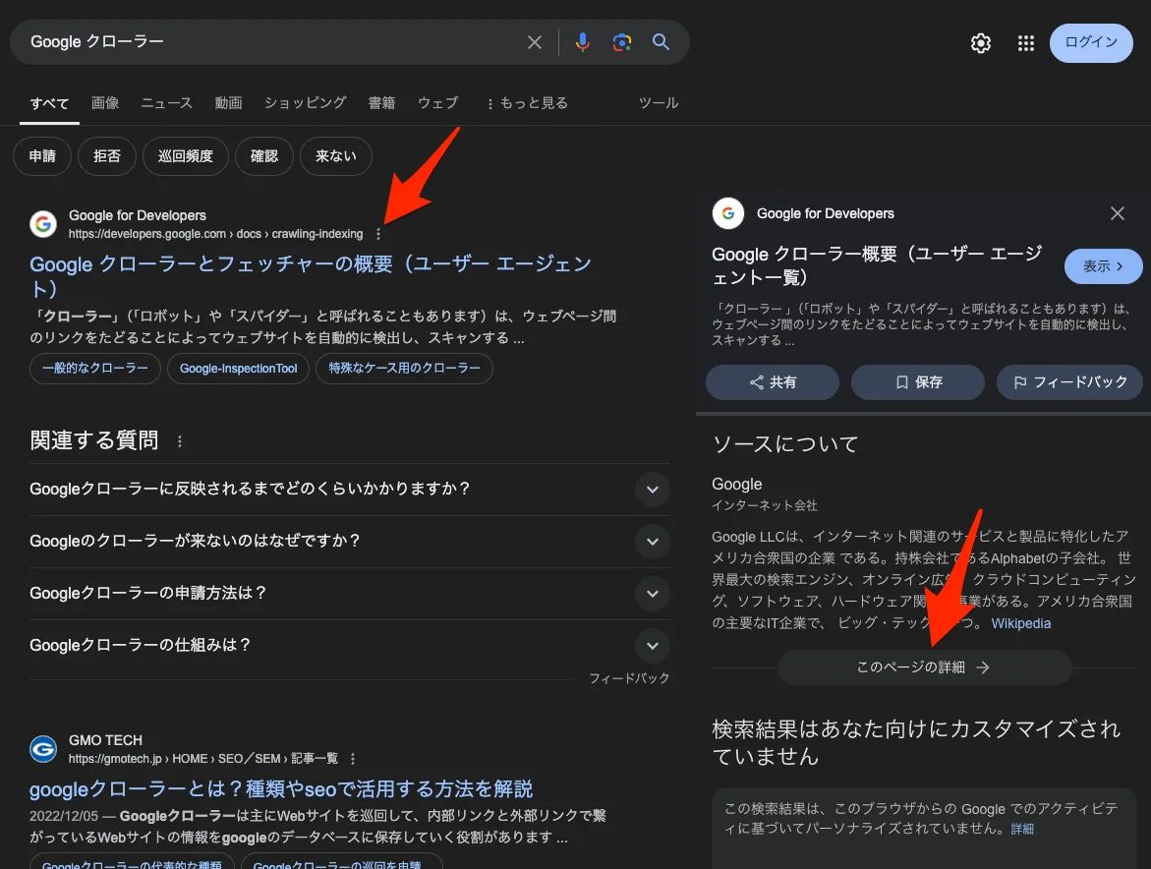Open the Wikipedia link in source description

tap(1021, 623)
